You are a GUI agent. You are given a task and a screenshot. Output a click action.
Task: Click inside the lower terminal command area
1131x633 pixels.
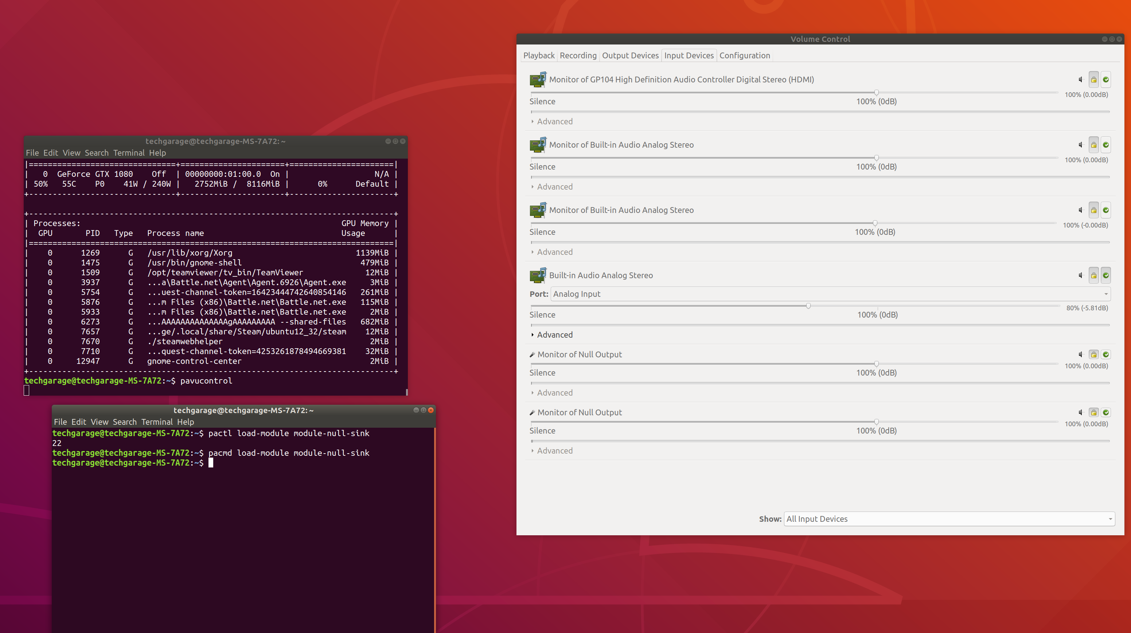242,527
